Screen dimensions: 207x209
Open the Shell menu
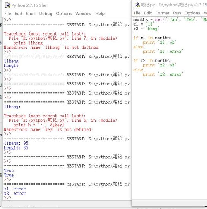pos(31,14)
